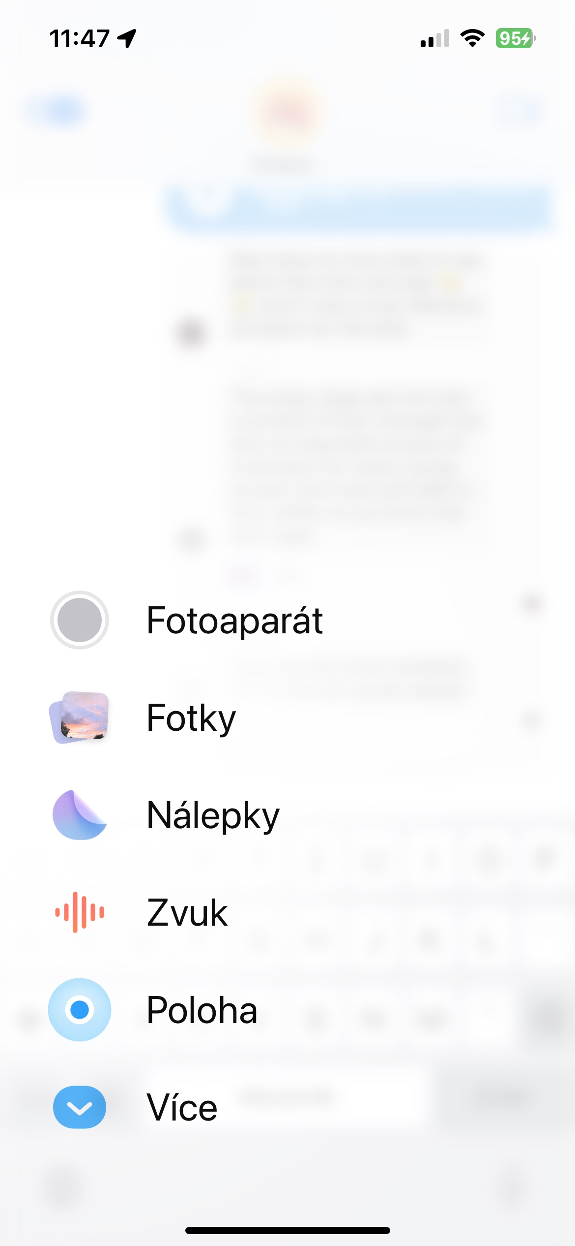Open the Fotky photo stack icon
575x1246 pixels.
tap(80, 717)
